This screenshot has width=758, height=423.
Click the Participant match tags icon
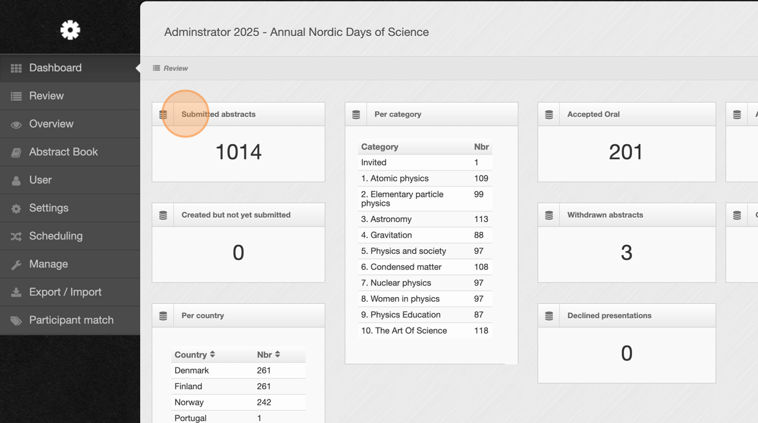(x=16, y=321)
